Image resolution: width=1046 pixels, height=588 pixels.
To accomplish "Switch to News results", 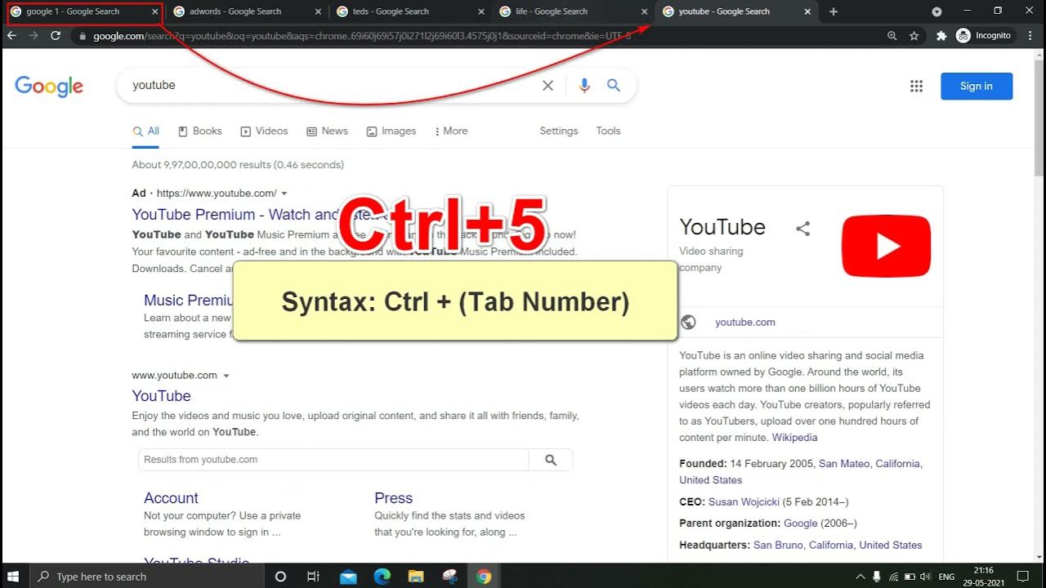I will click(327, 131).
